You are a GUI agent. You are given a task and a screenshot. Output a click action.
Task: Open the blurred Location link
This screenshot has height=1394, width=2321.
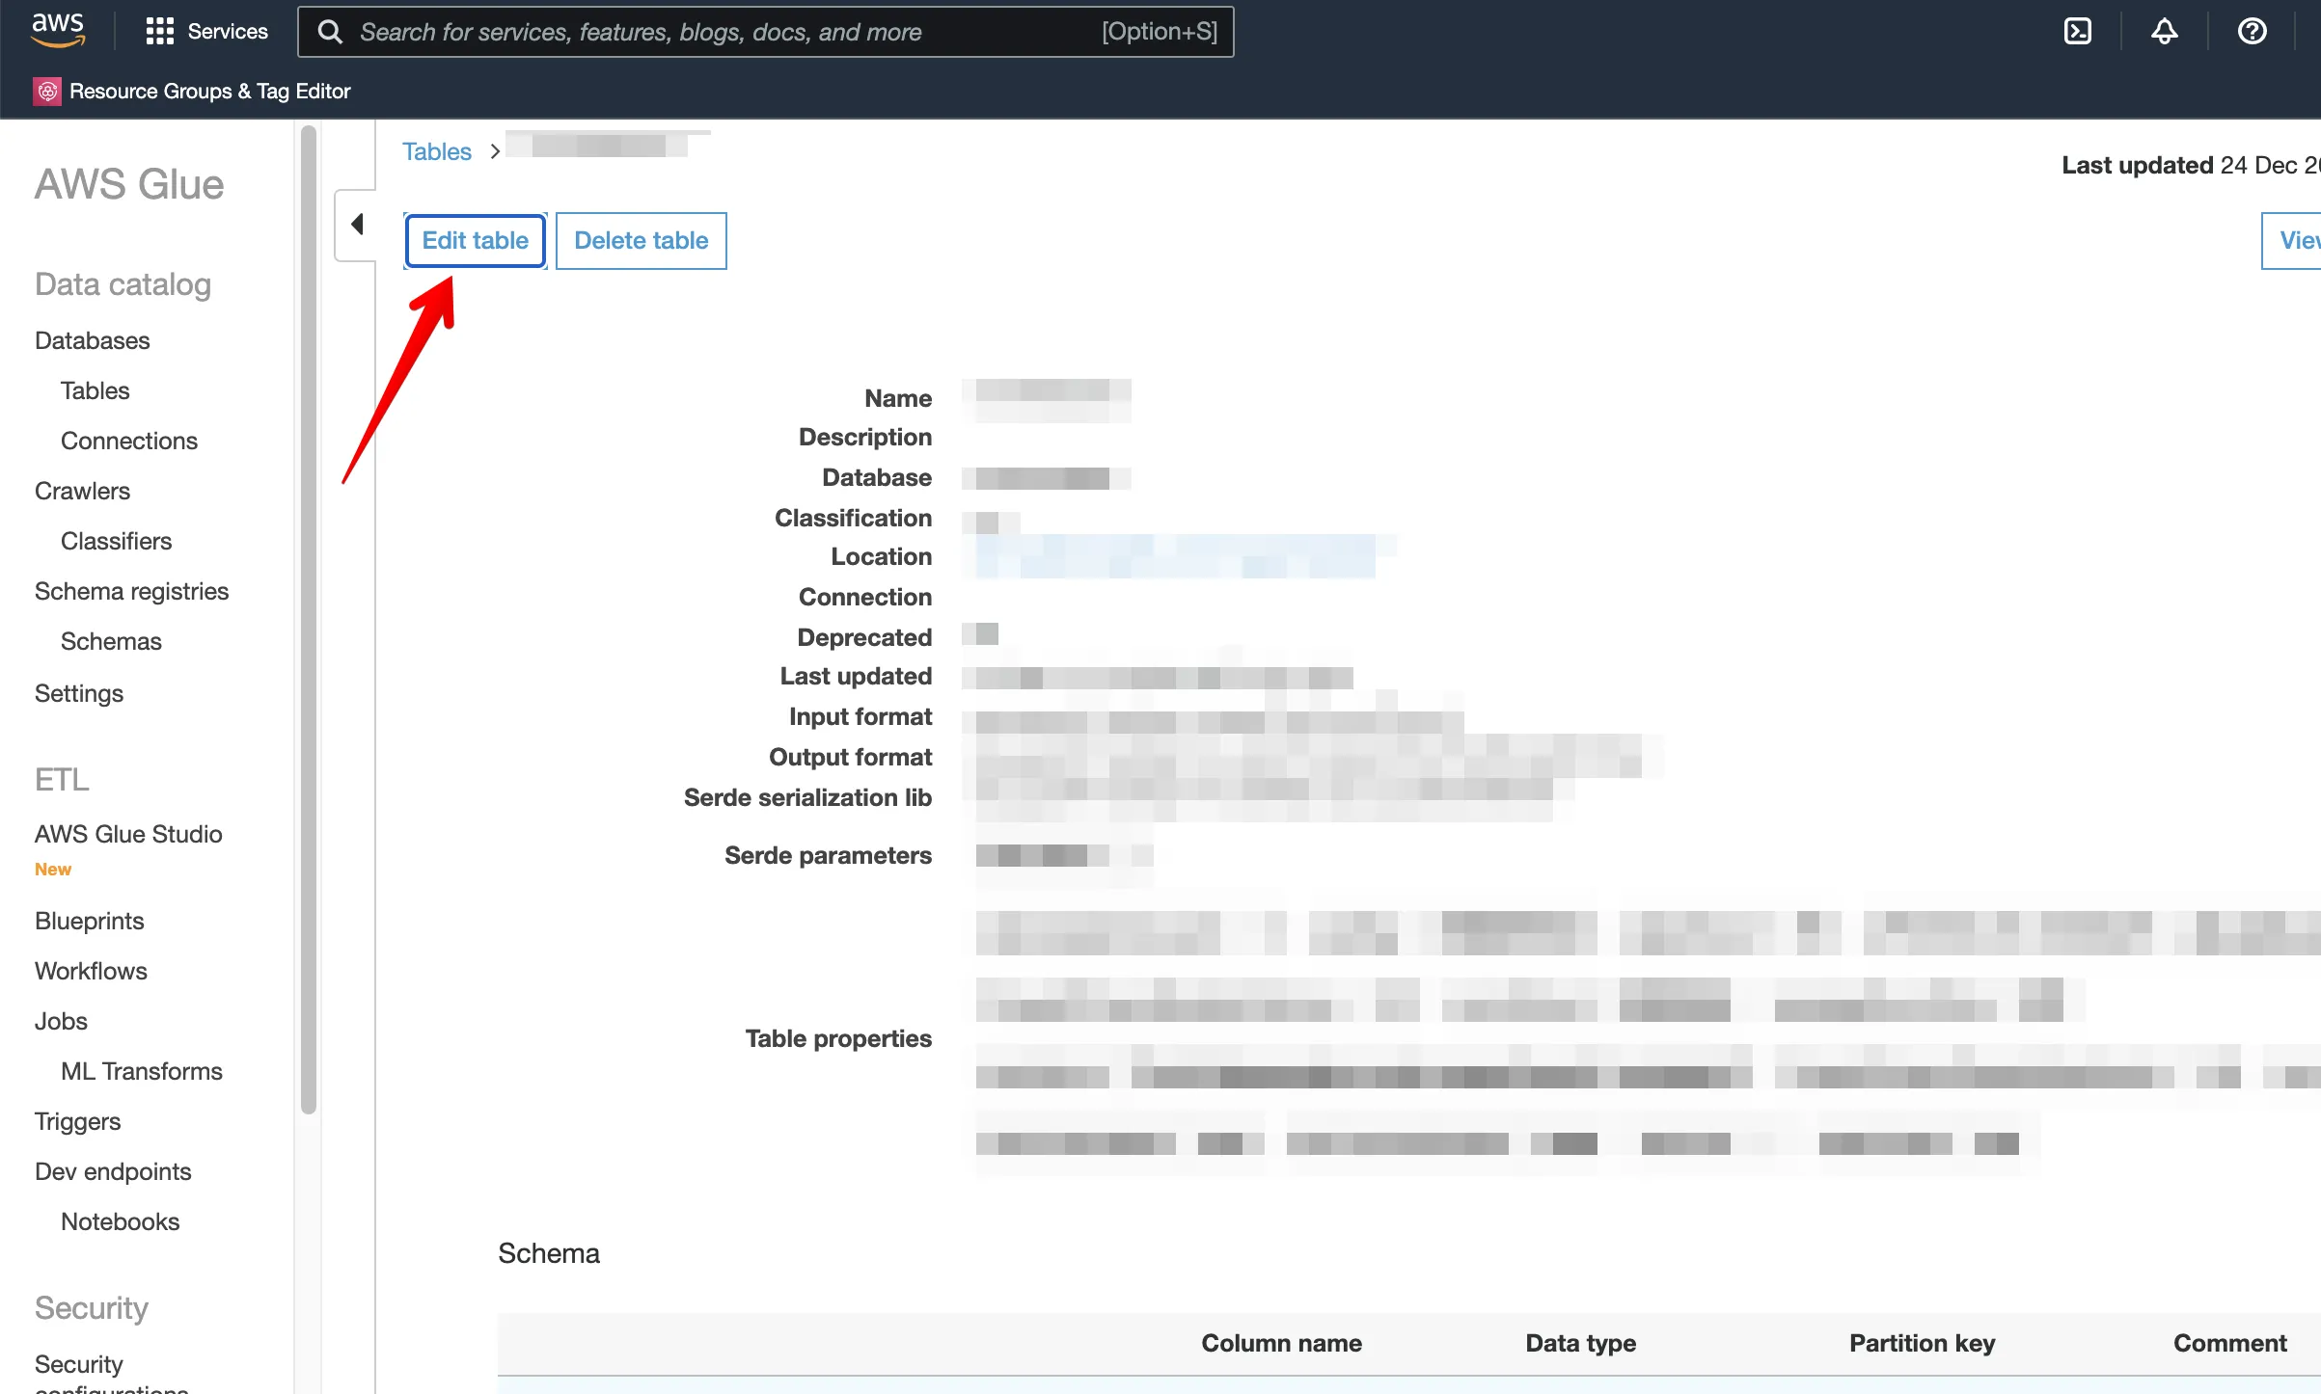pyautogui.click(x=1175, y=556)
